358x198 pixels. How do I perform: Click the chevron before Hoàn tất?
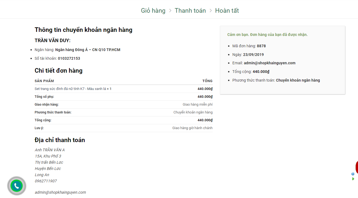click(x=211, y=11)
